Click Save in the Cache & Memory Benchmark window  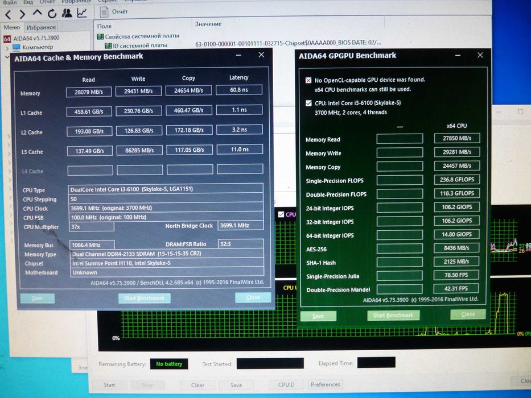pyautogui.click(x=37, y=298)
